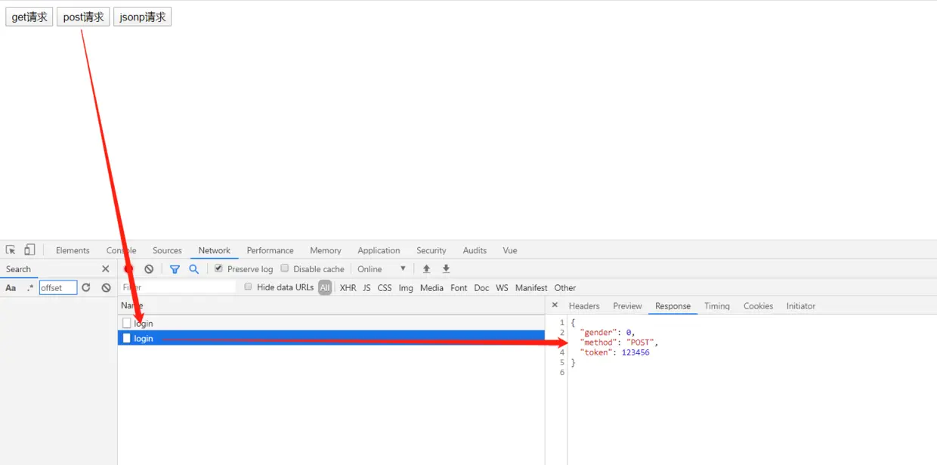Select the highlighted login request row
The image size is (937, 465).
pos(331,338)
